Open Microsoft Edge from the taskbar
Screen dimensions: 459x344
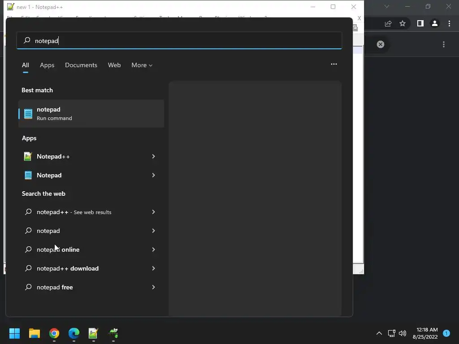point(74,333)
